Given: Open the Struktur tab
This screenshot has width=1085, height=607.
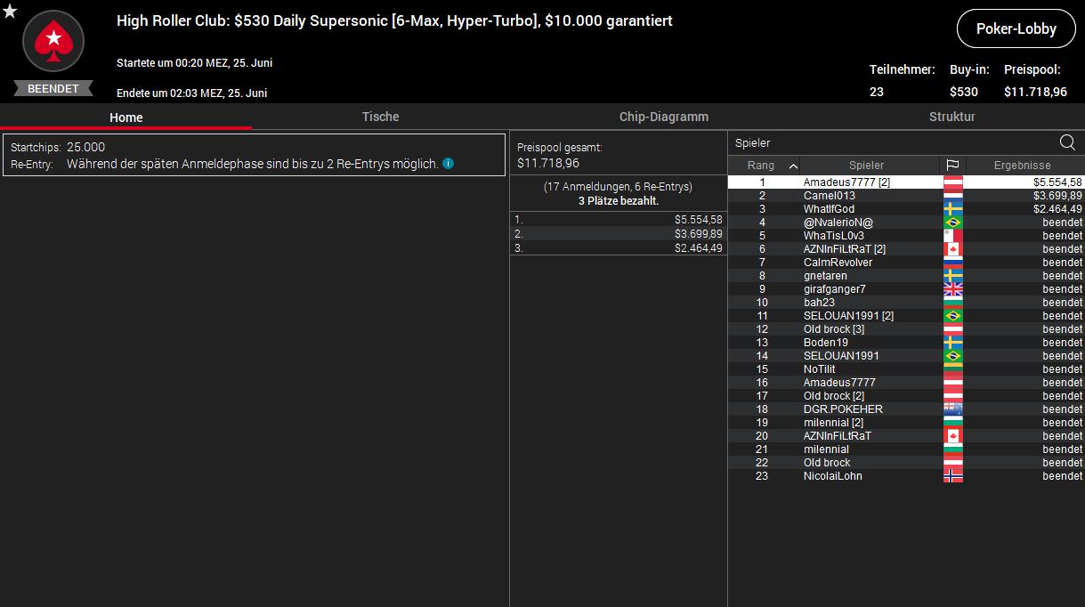Looking at the screenshot, I should 951,117.
